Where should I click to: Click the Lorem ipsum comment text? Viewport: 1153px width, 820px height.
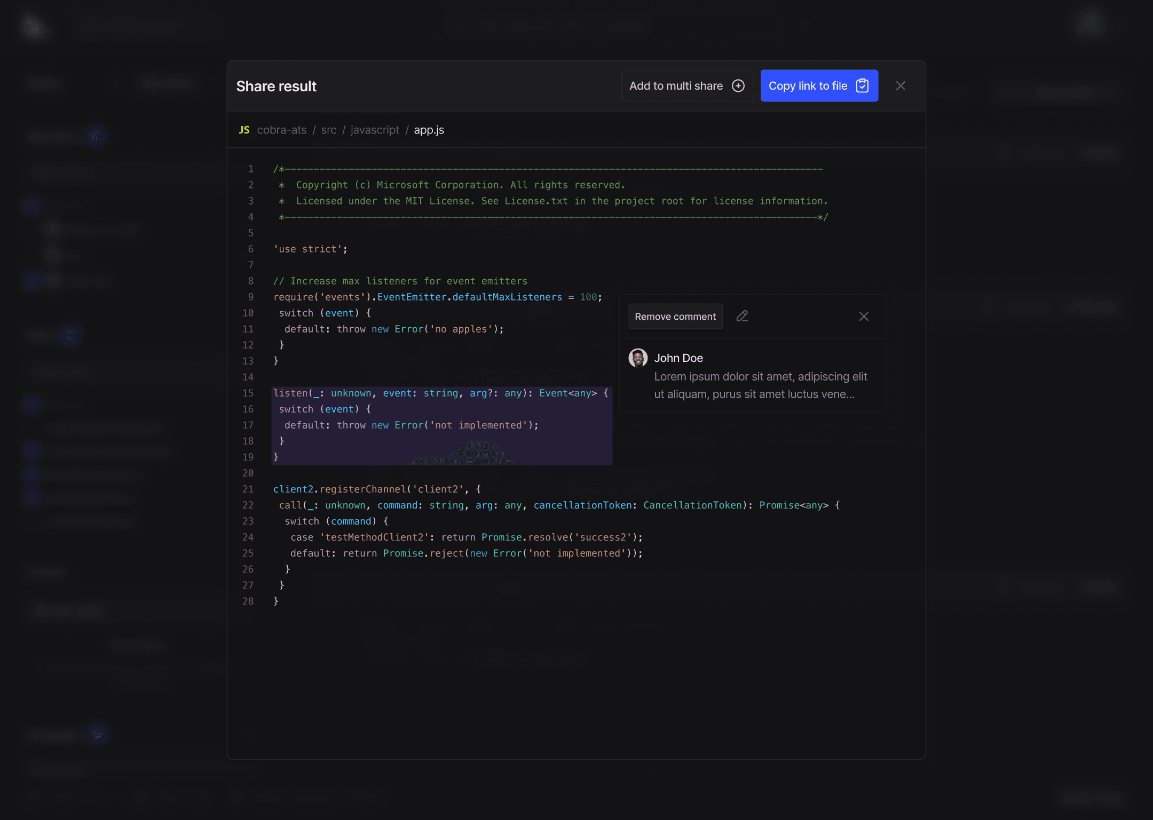tap(761, 385)
